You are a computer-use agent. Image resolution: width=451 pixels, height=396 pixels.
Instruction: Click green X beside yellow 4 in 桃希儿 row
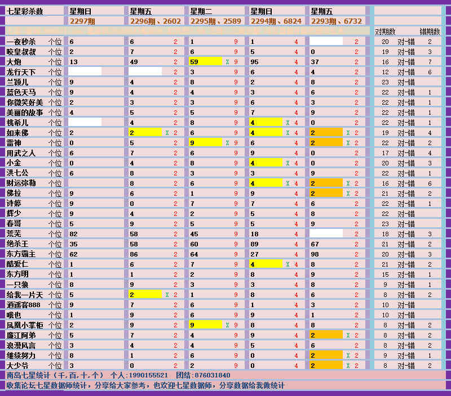coord(288,123)
